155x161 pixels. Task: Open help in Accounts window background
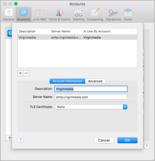coord(147,146)
